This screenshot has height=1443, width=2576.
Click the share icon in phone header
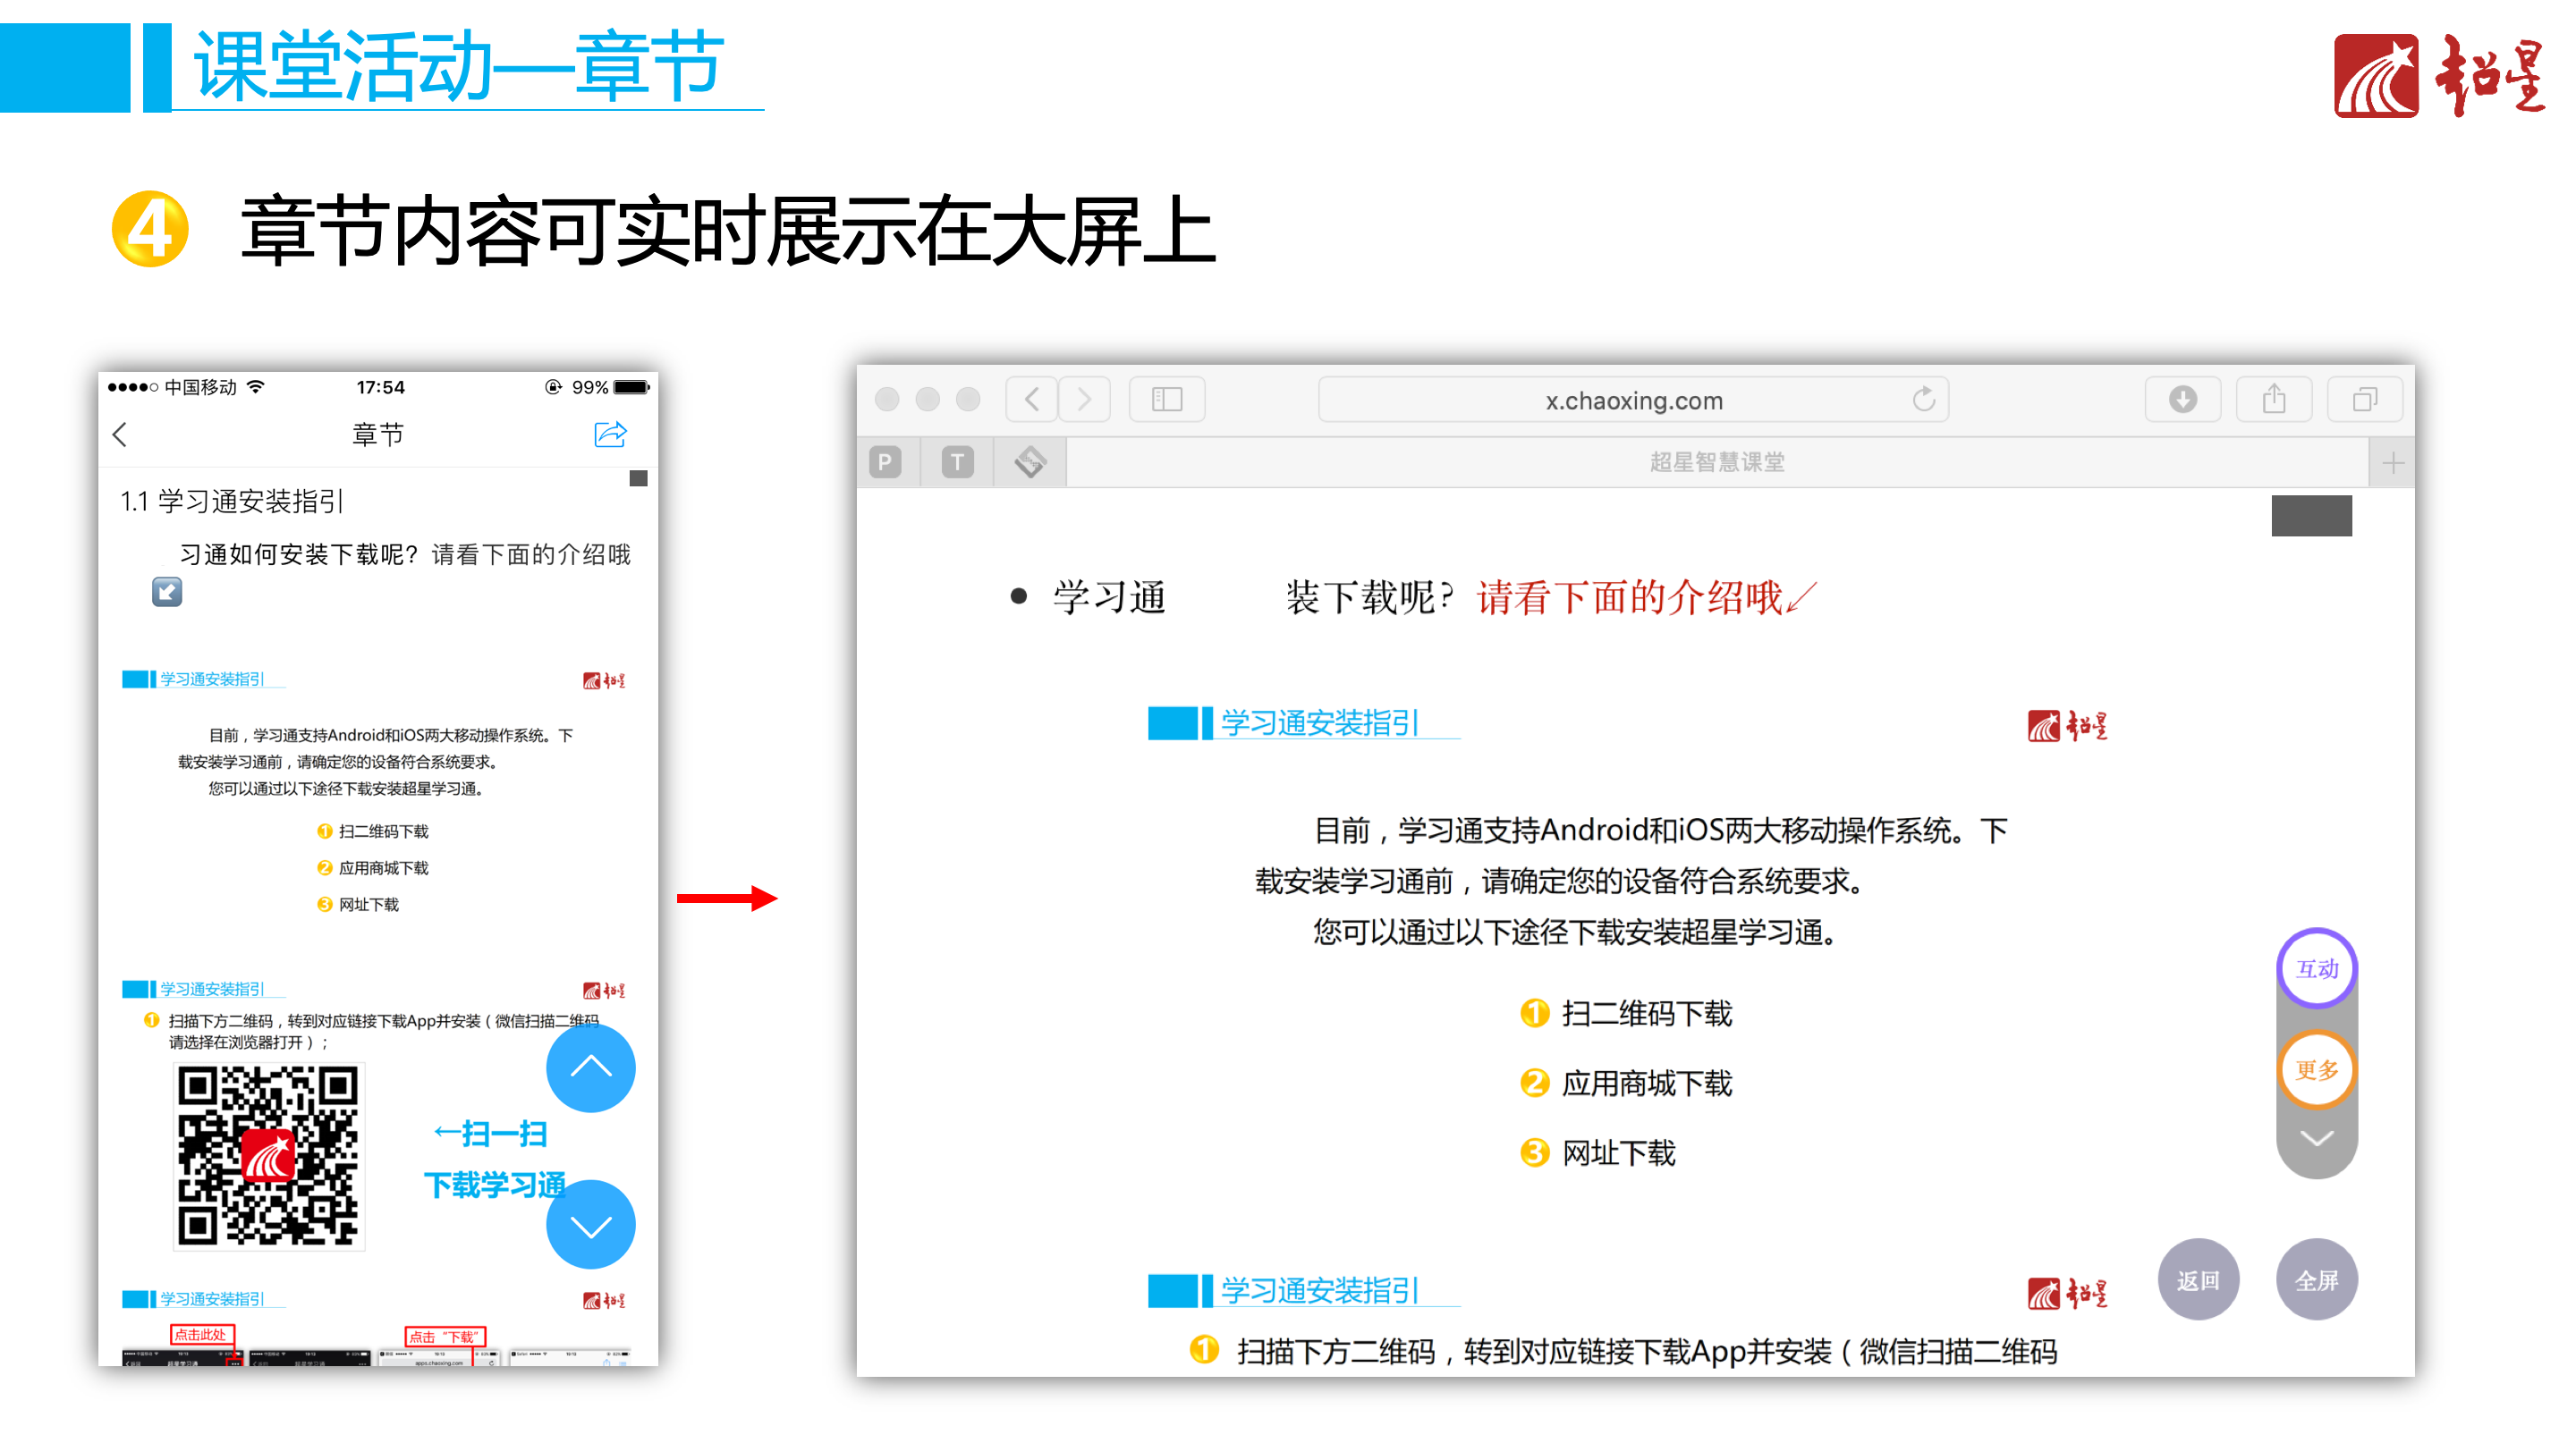(610, 434)
